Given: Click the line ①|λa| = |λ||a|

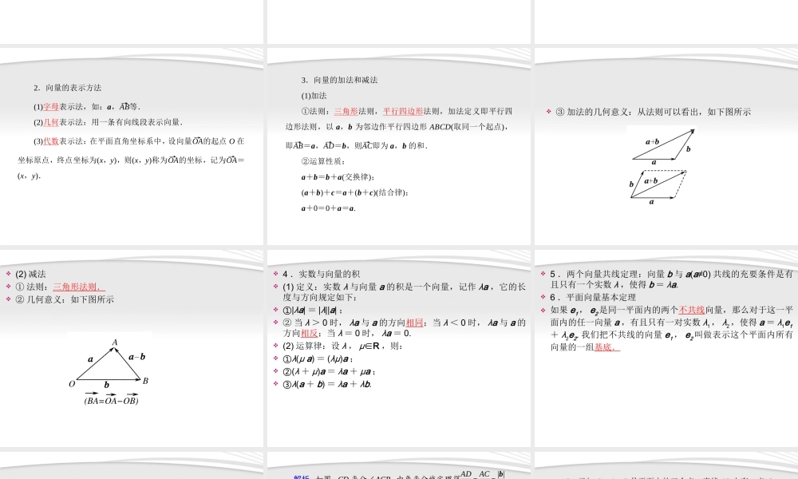Looking at the screenshot, I should coord(313,310).
